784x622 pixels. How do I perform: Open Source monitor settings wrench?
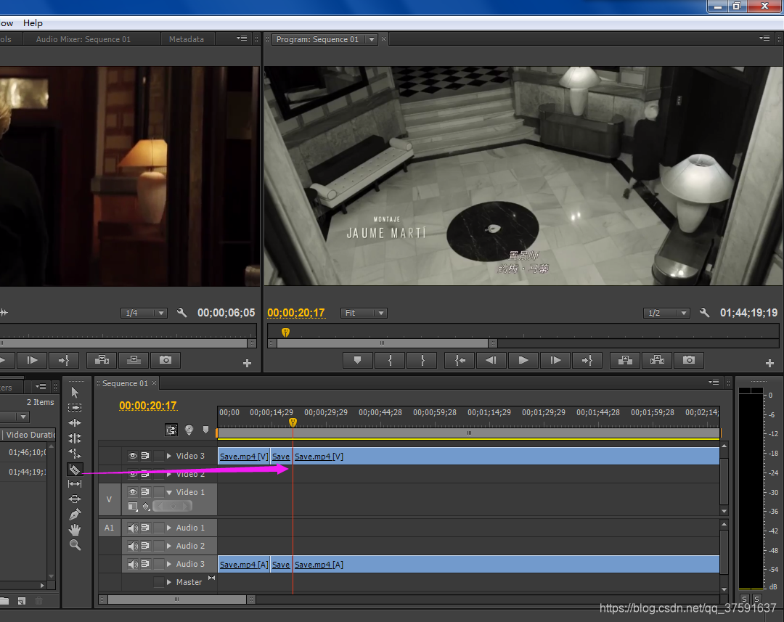pyautogui.click(x=182, y=313)
